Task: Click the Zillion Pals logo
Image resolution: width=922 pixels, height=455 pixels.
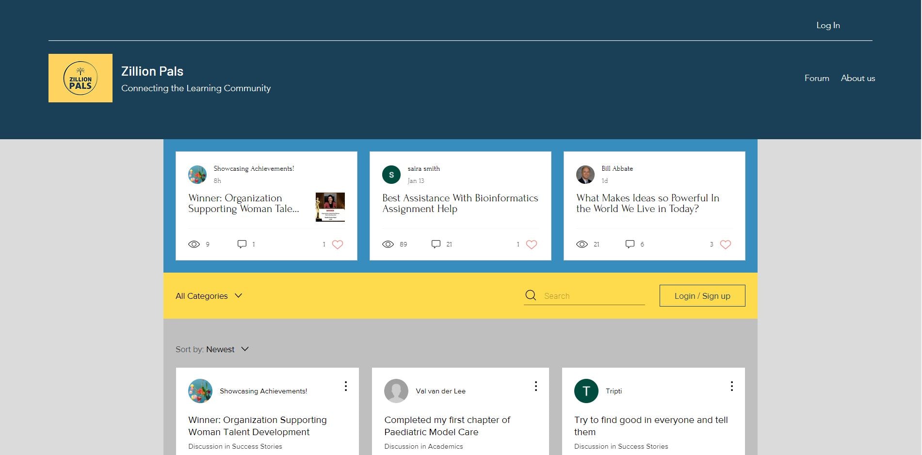Action: click(81, 78)
